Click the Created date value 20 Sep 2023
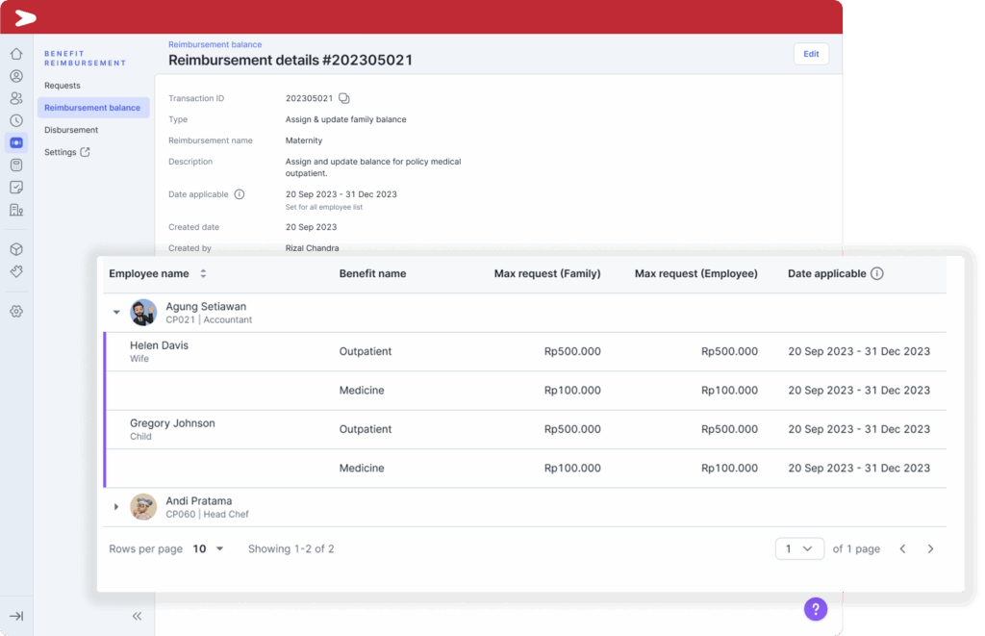985x636 pixels. pyautogui.click(x=311, y=227)
